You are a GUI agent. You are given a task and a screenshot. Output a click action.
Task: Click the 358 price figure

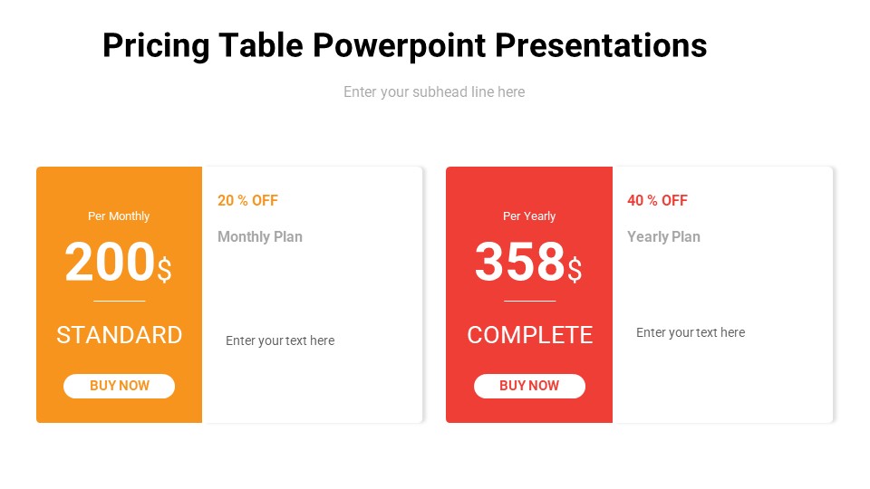[519, 263]
